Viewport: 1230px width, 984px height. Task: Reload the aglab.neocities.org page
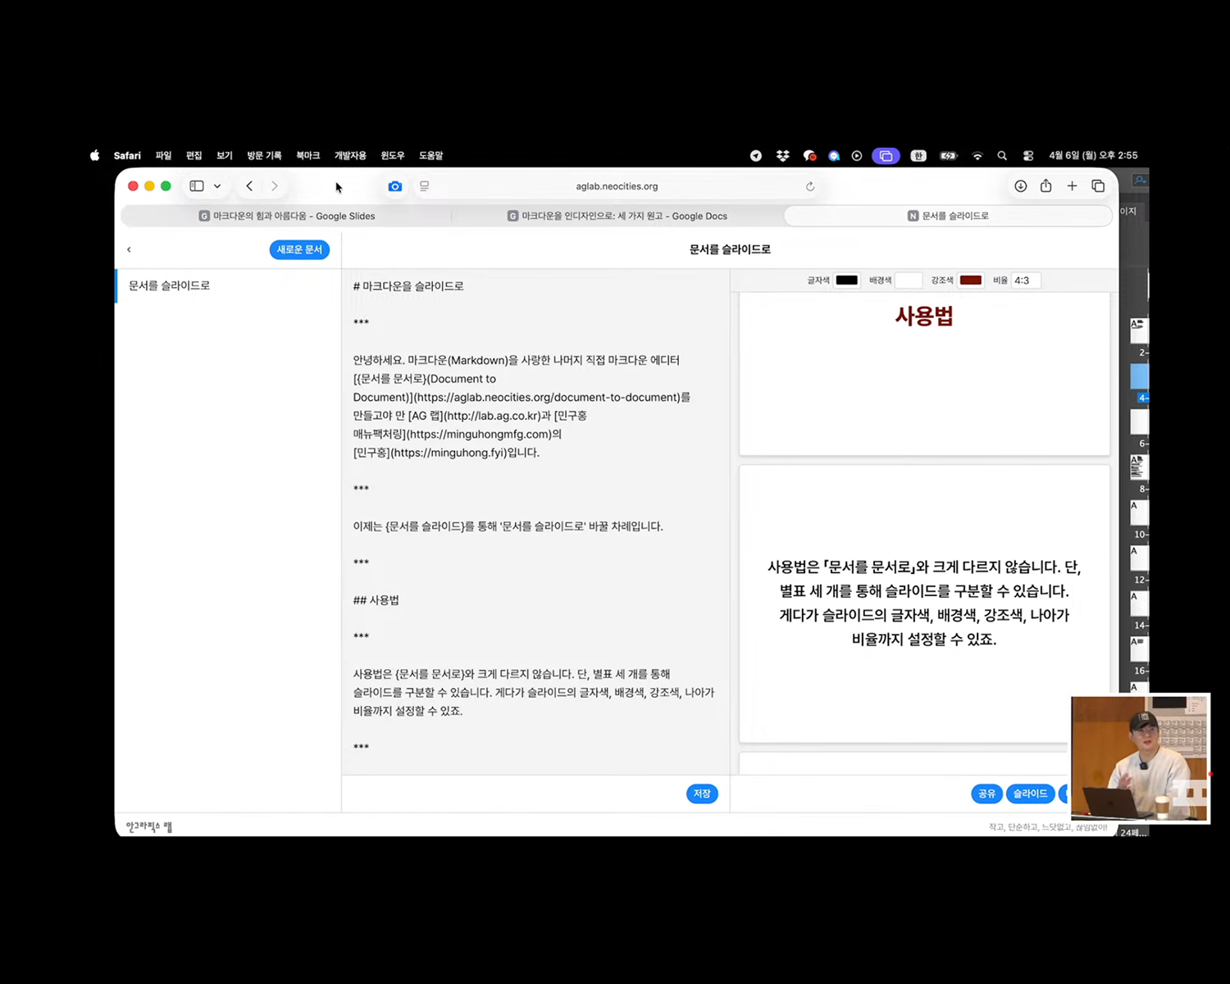pyautogui.click(x=810, y=186)
